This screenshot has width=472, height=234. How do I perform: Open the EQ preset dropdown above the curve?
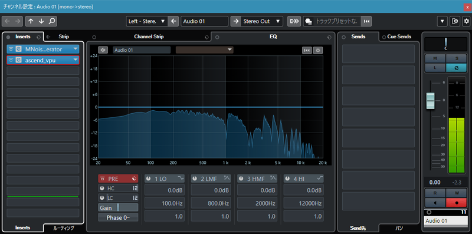pyautogui.click(x=204, y=50)
